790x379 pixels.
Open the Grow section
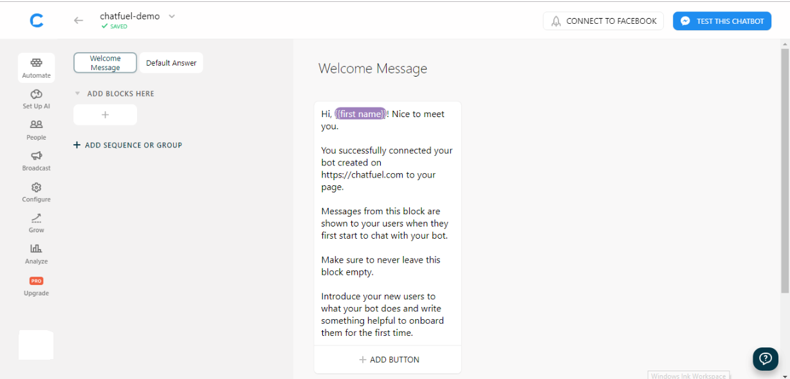(37, 223)
